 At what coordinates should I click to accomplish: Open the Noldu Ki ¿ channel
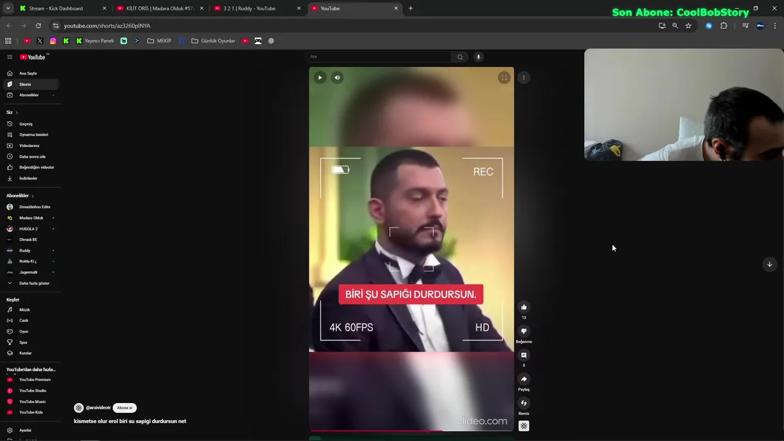pos(31,262)
